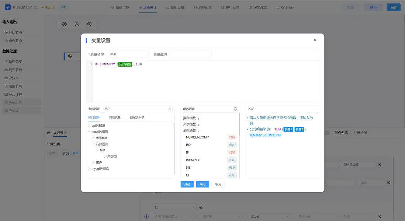Click the 发布 button
This screenshot has height=221, width=405.
[x=350, y=7]
